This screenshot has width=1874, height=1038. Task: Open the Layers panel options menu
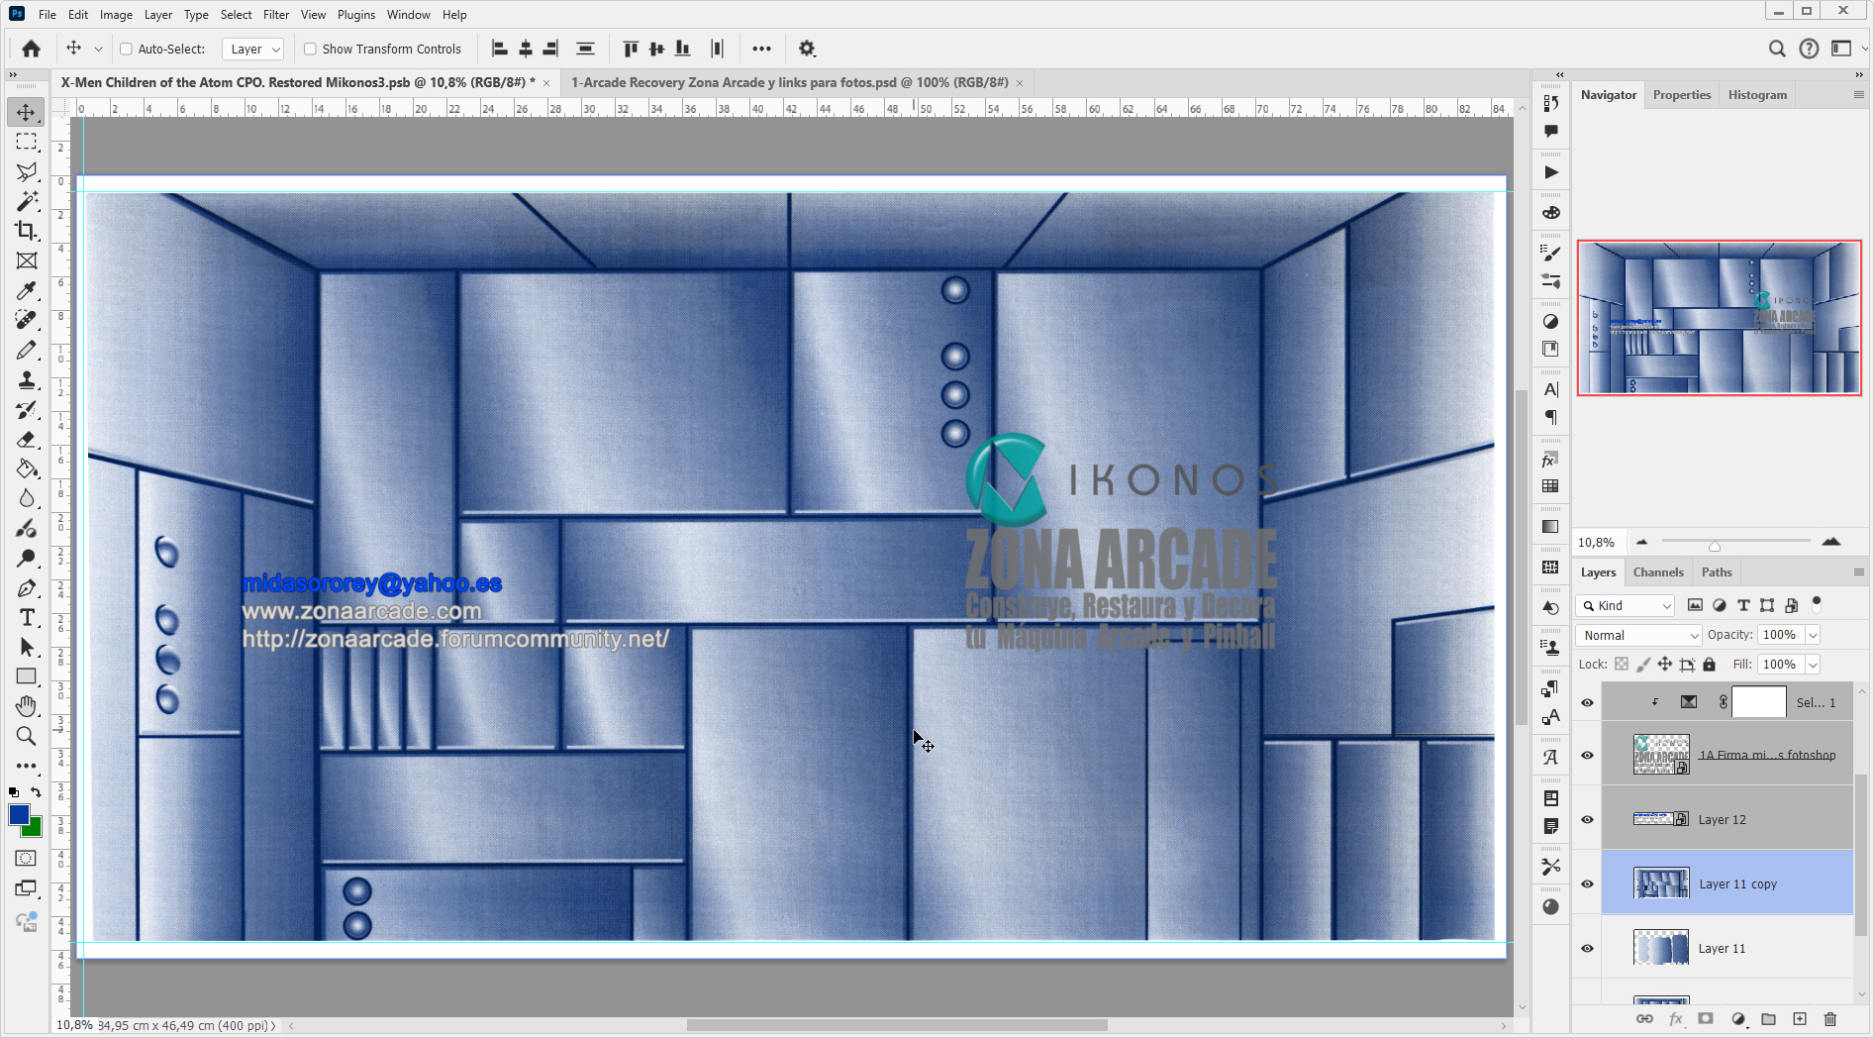pos(1858,572)
